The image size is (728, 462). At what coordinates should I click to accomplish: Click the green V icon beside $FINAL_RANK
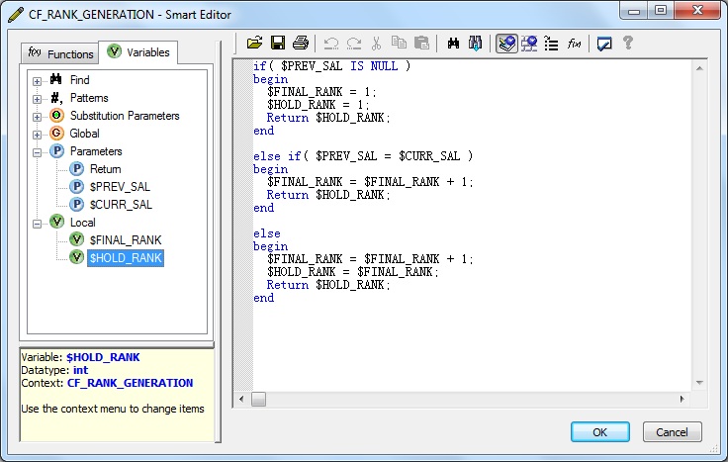point(76,239)
